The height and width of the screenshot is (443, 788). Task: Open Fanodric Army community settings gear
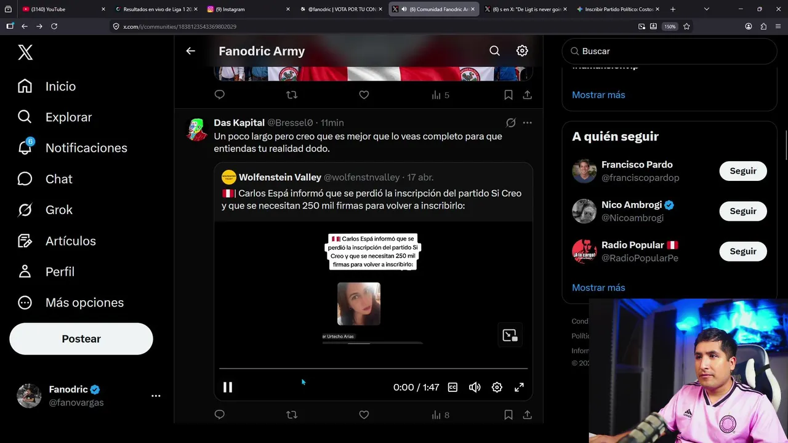[x=522, y=51]
